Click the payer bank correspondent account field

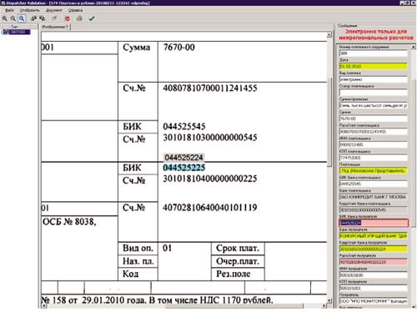click(373, 210)
